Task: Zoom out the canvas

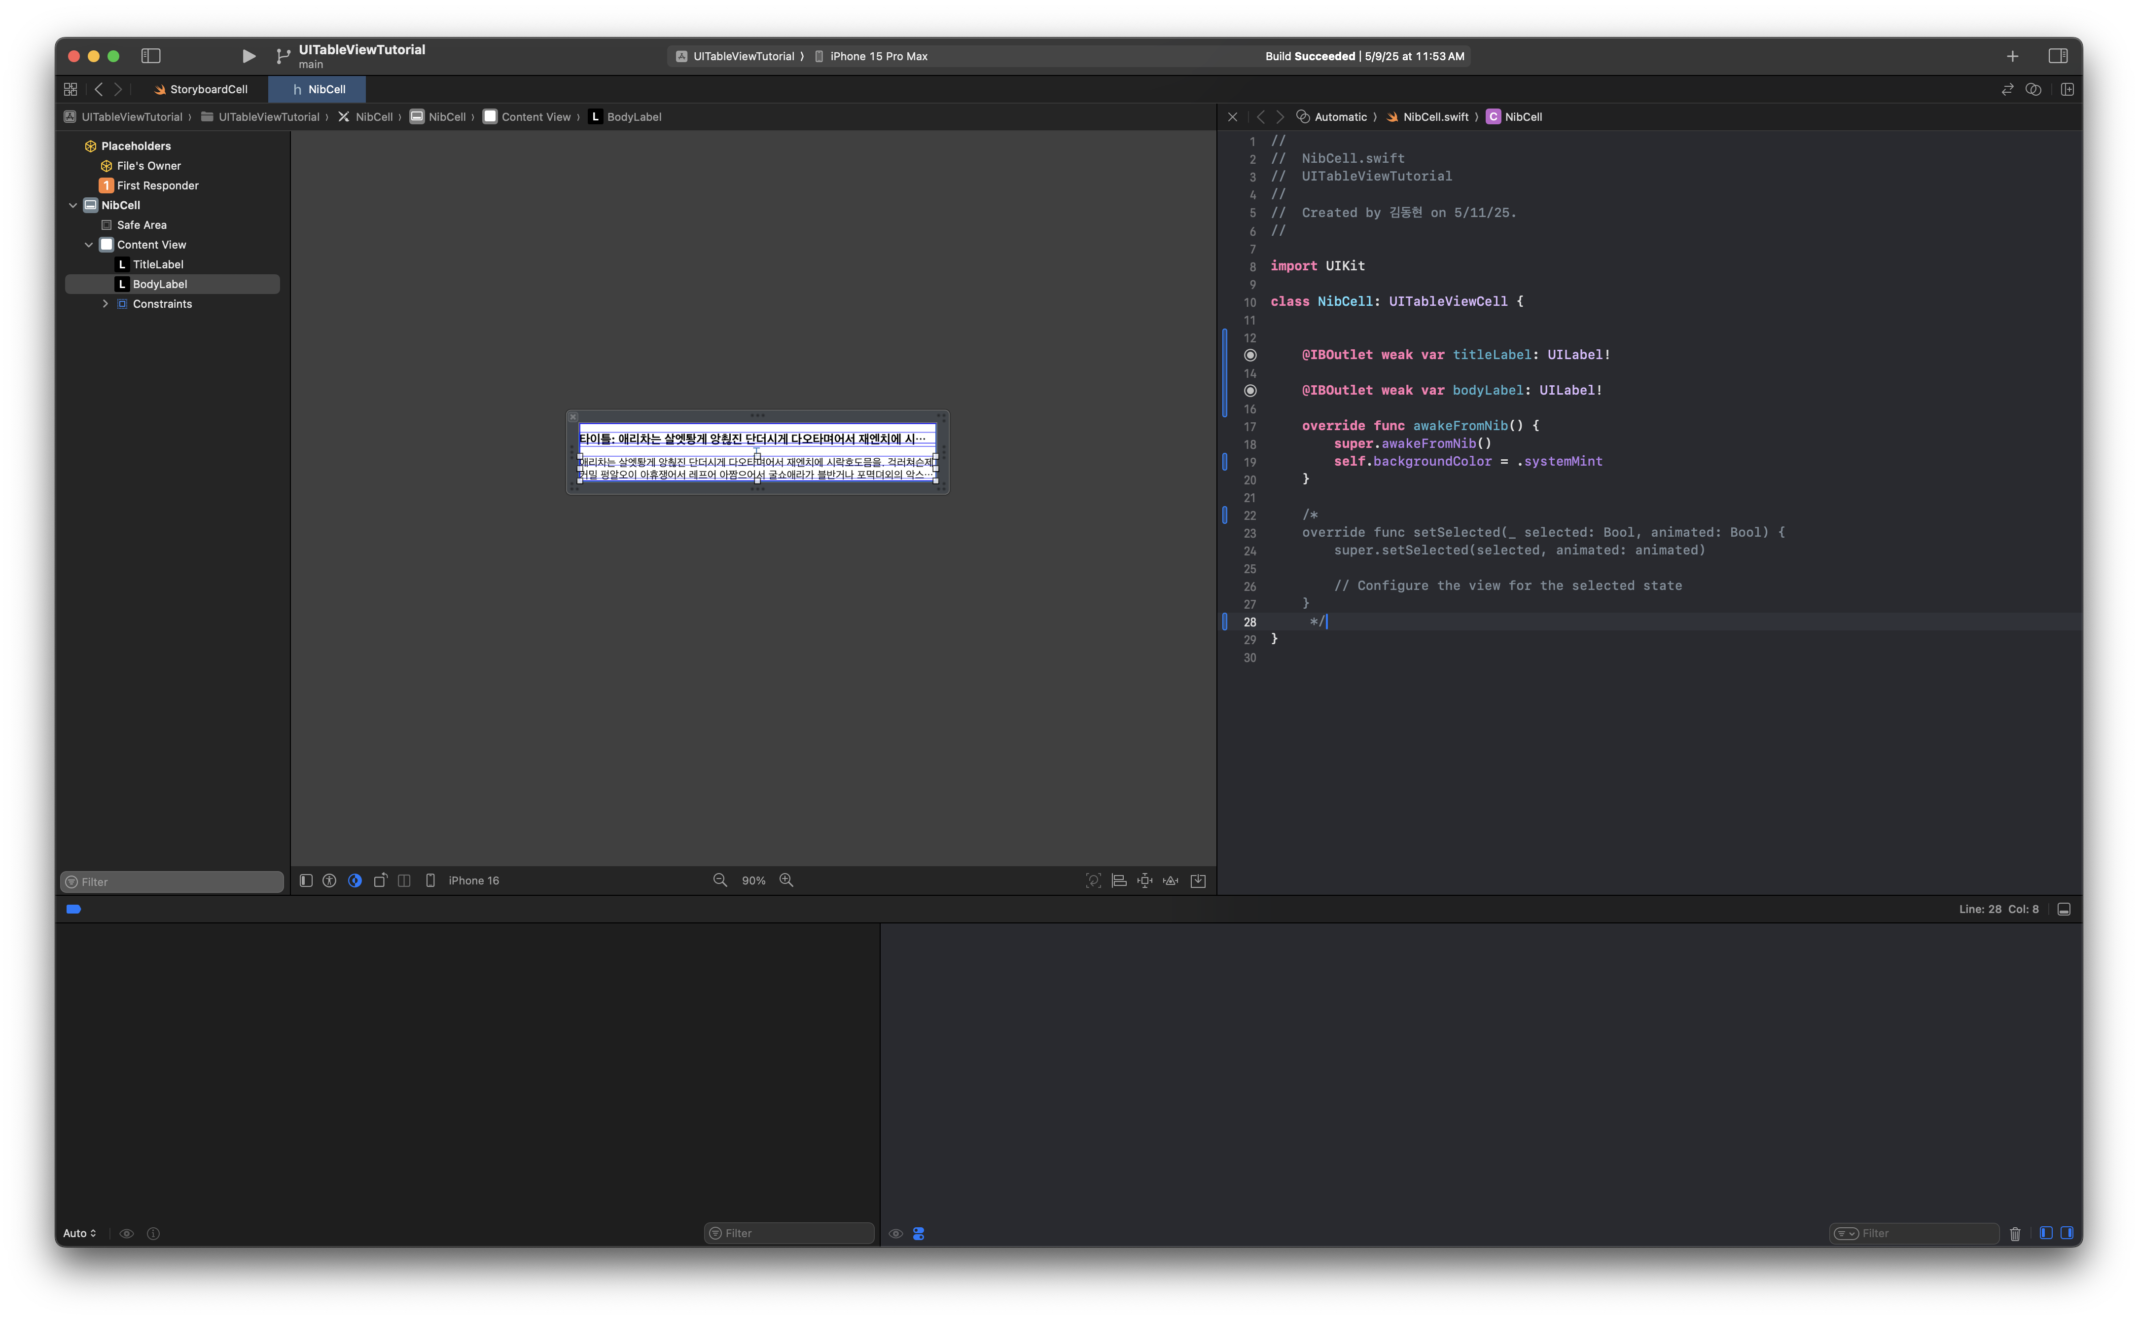Action: 720,881
